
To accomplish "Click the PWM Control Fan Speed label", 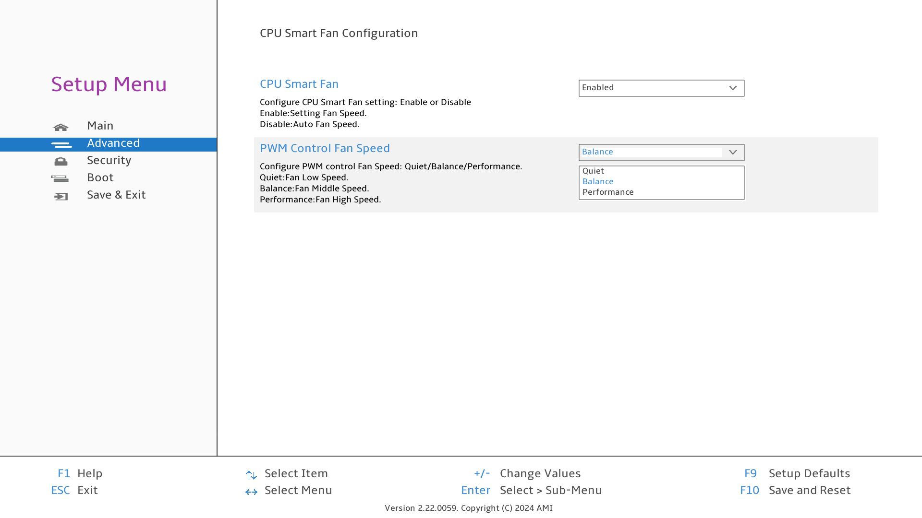I will tap(325, 148).
